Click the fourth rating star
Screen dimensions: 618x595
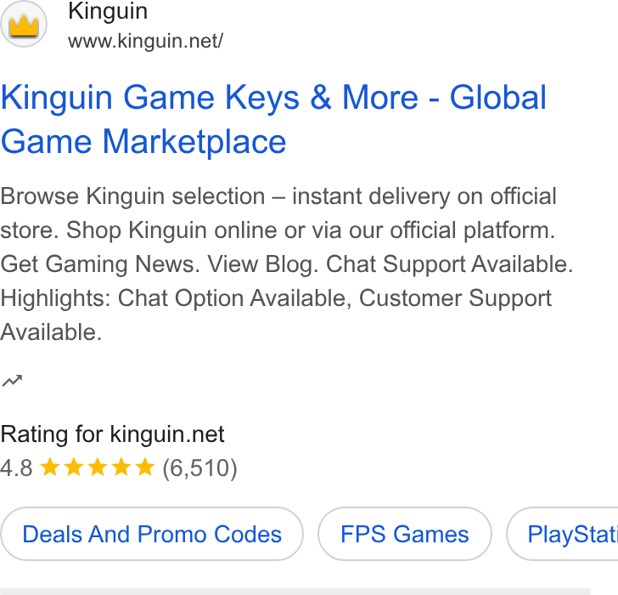point(121,467)
